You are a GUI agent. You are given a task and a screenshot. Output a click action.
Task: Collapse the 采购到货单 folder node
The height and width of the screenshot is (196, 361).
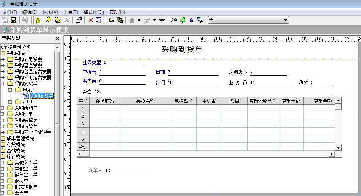[3, 84]
